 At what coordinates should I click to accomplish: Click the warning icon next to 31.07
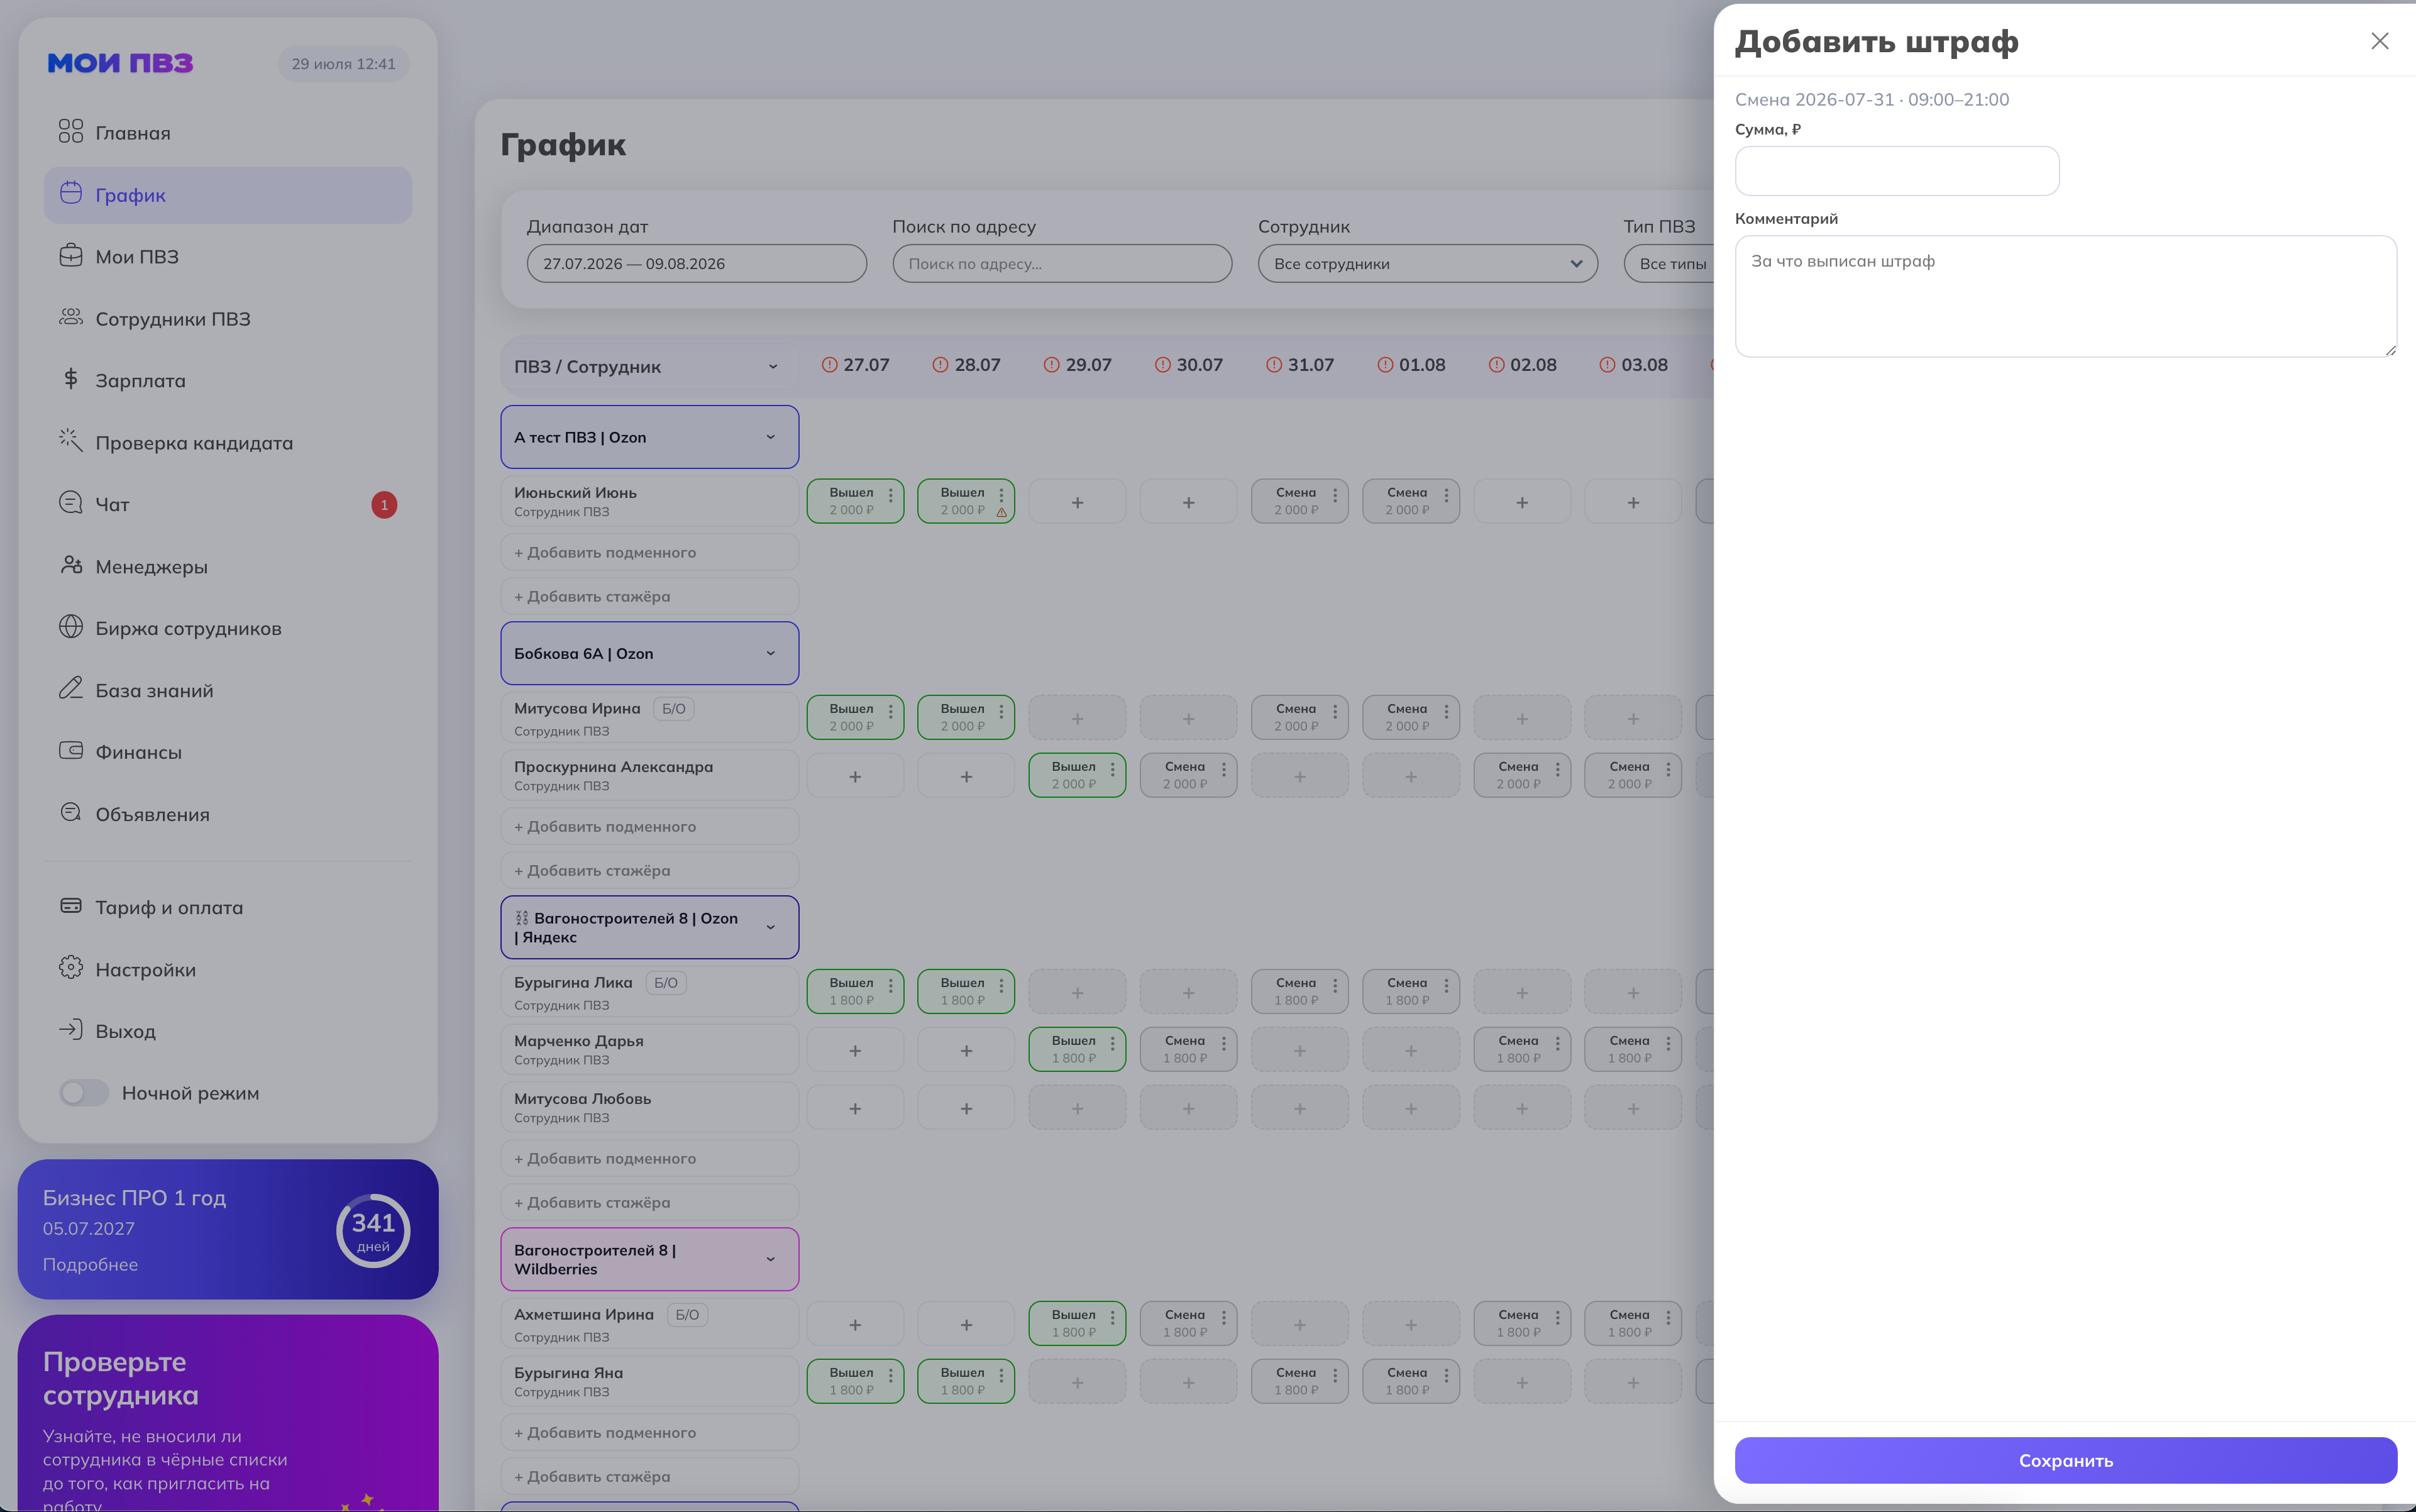tap(1274, 365)
